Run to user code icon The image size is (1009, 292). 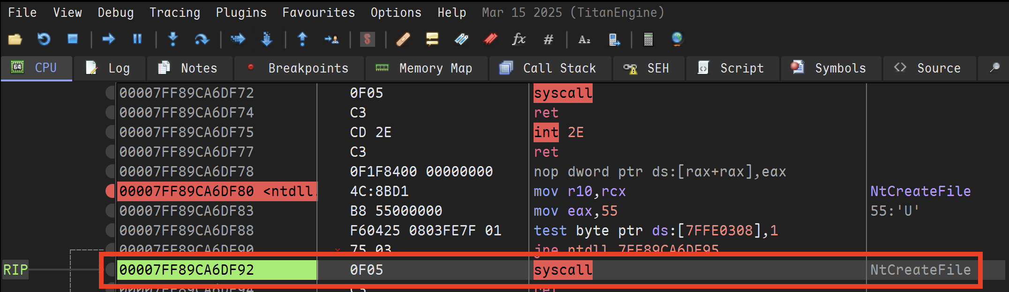(x=331, y=39)
